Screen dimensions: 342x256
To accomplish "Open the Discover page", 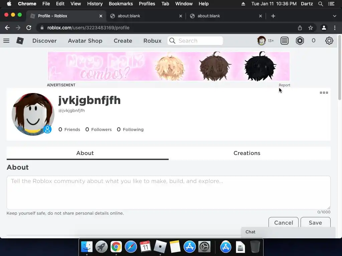I will pyautogui.click(x=44, y=41).
